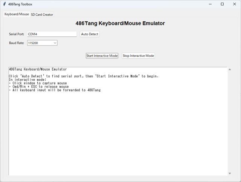Click the log scrollbar up arrow

click(230, 69)
